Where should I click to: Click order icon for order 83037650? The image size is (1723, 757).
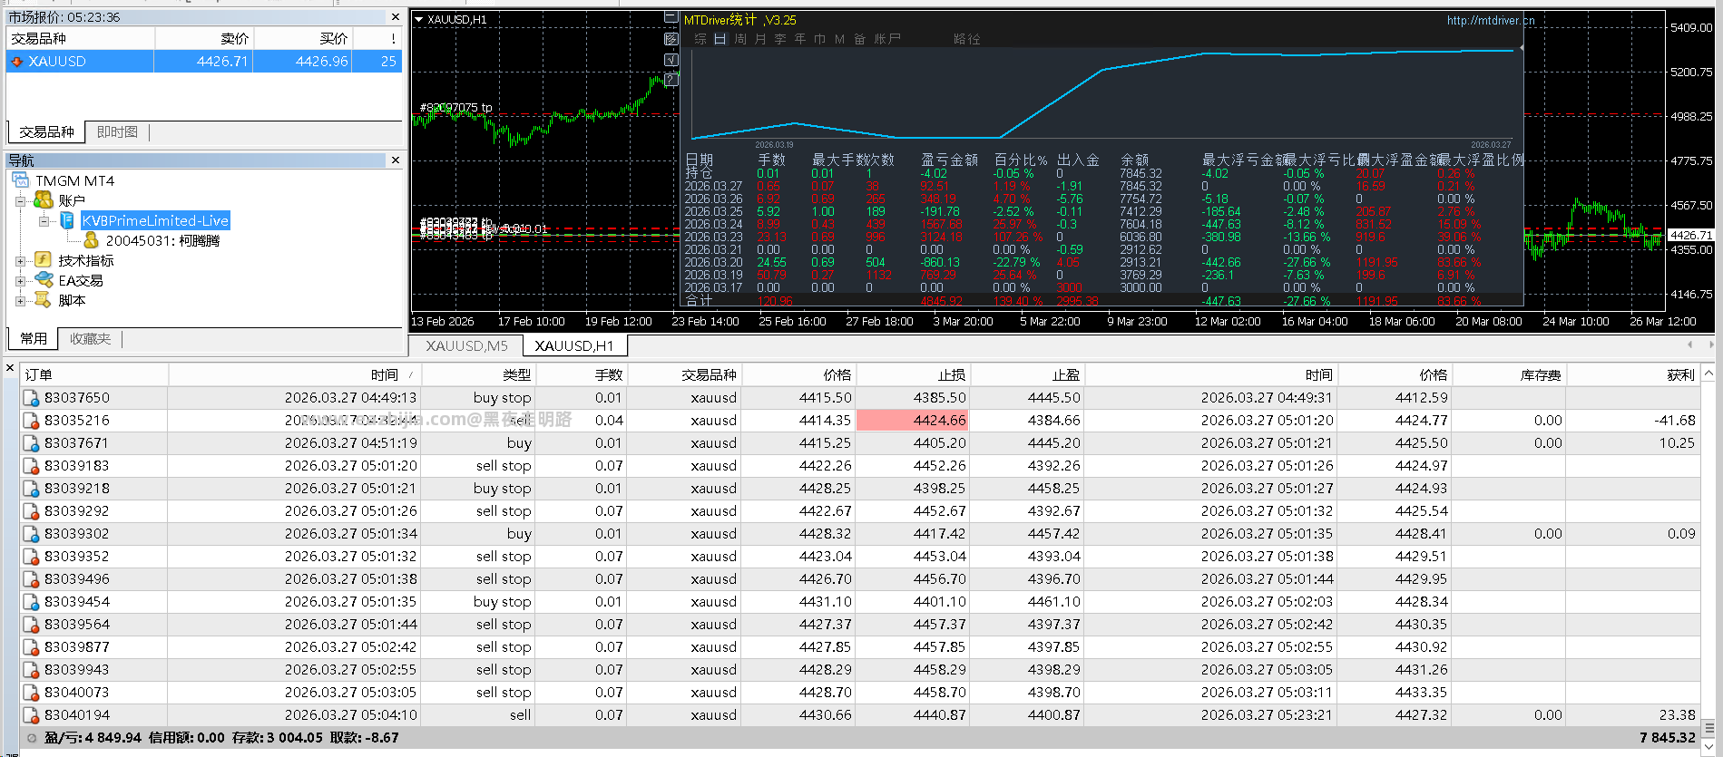coord(31,398)
